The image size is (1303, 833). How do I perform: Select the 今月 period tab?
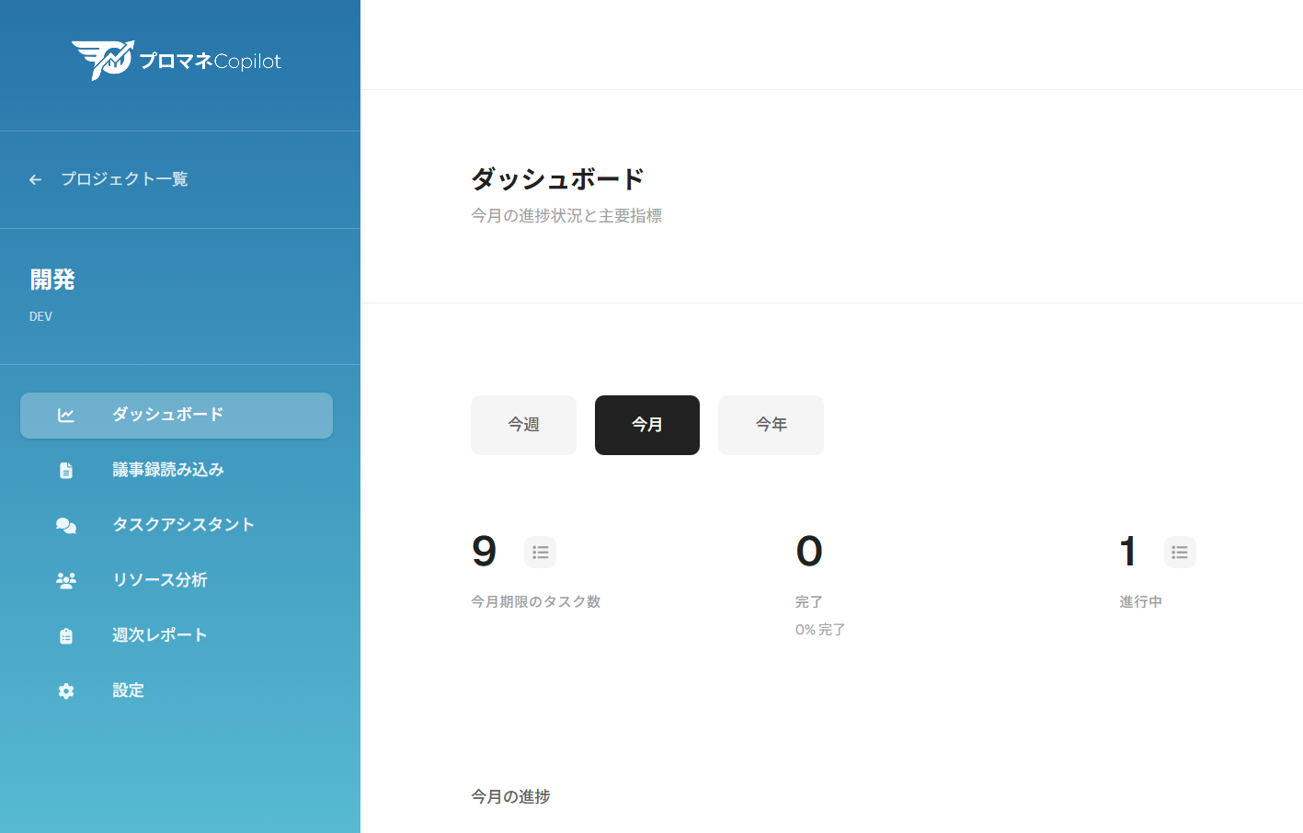coord(646,425)
